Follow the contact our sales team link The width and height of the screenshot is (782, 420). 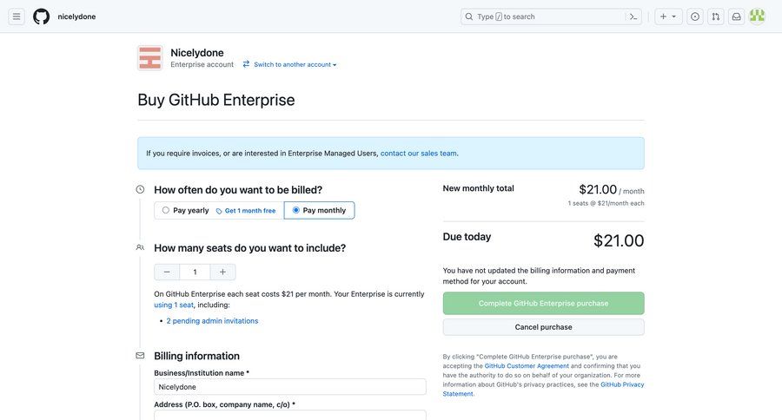pos(419,154)
